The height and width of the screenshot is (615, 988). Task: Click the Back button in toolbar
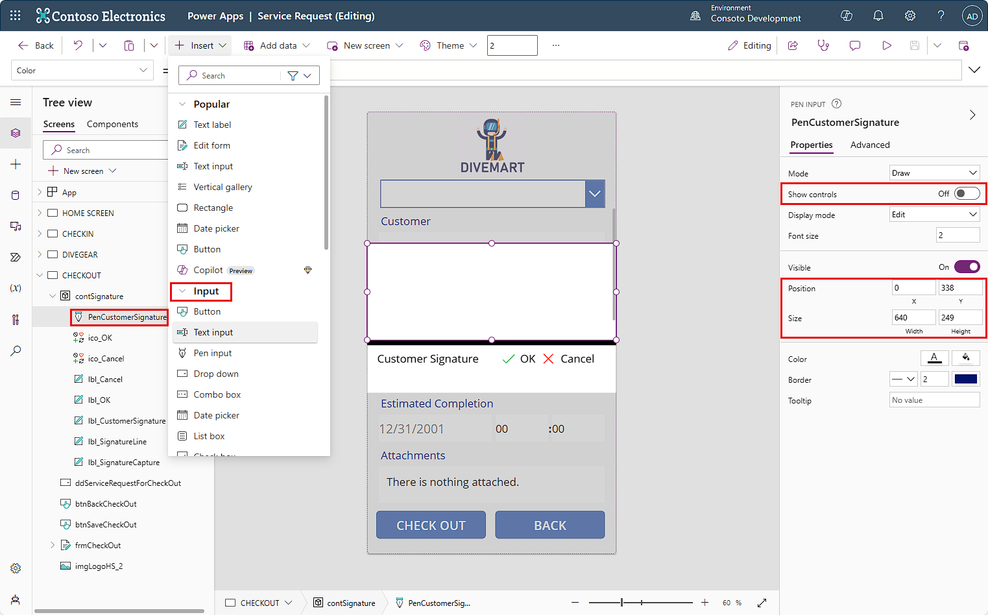(36, 45)
